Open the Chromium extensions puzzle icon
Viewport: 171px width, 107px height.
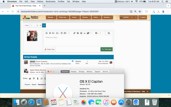click(x=146, y=12)
